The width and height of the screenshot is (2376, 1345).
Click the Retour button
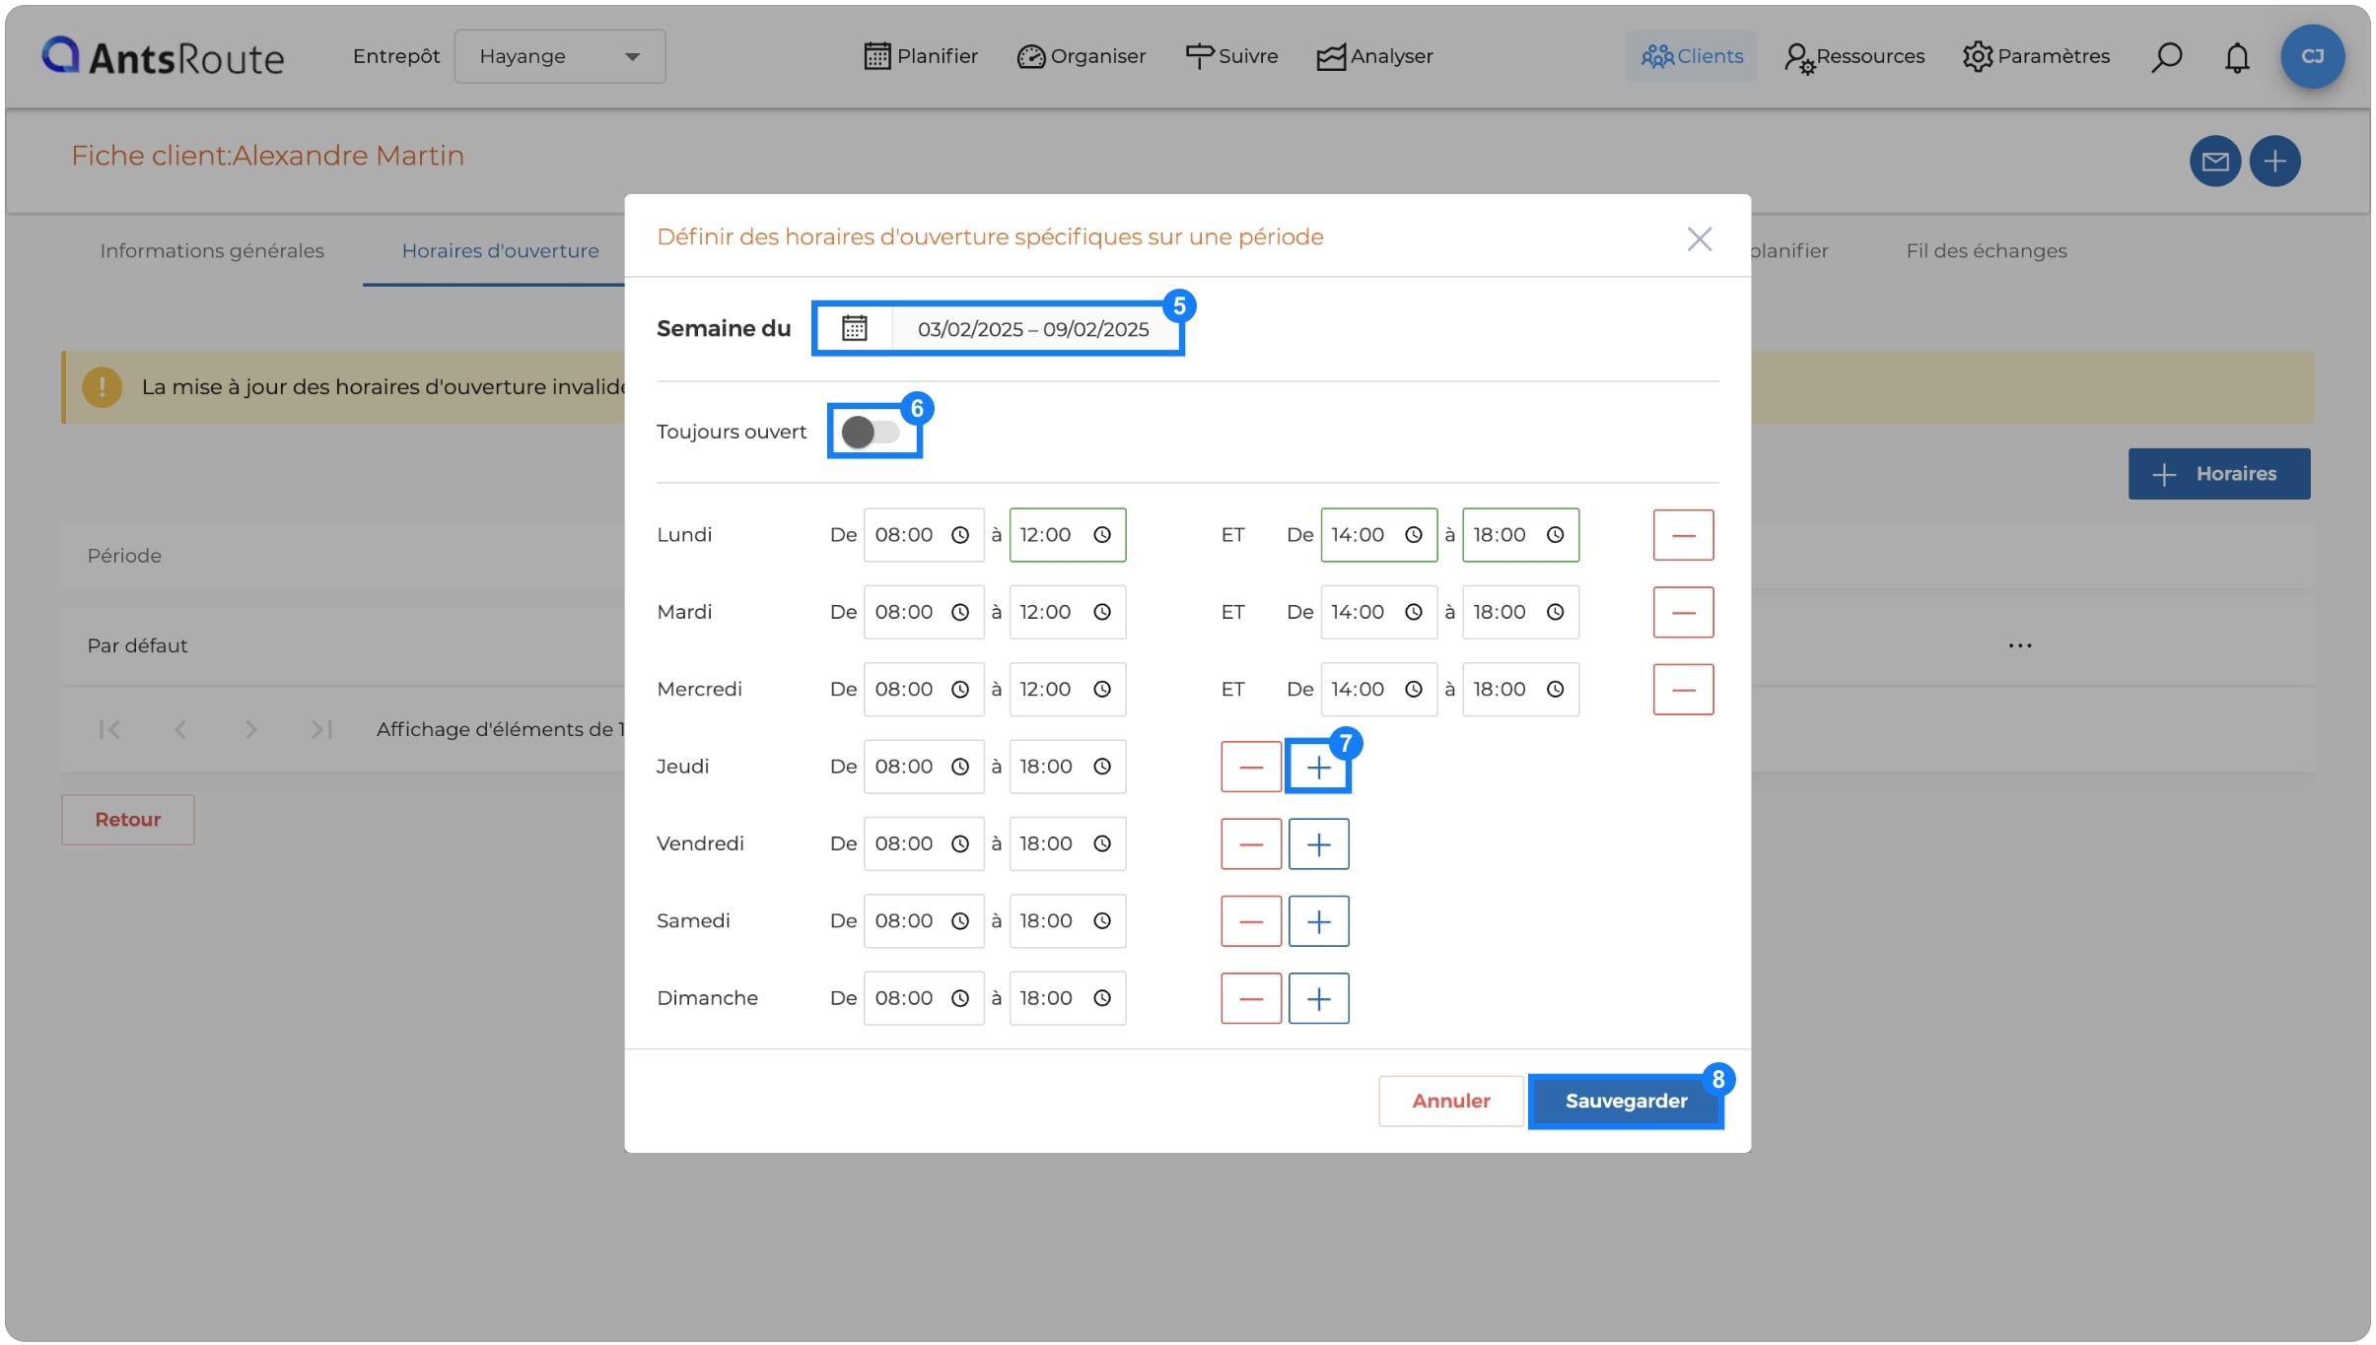point(127,819)
